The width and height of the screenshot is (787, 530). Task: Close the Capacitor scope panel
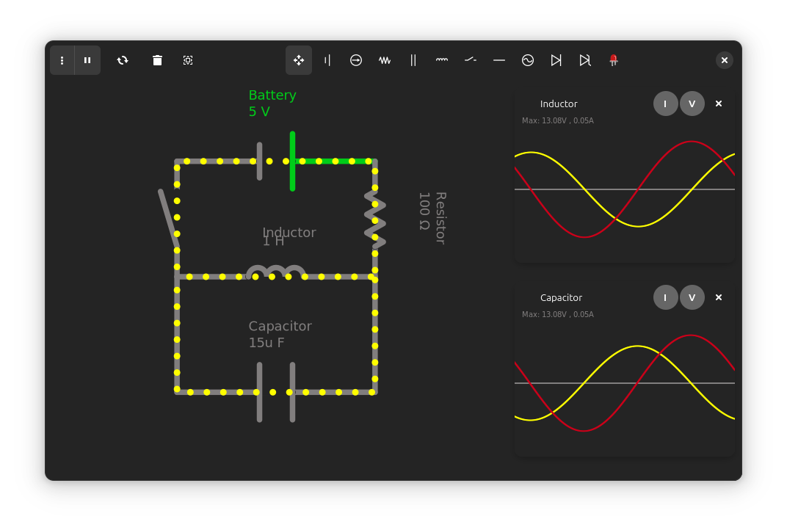click(719, 297)
